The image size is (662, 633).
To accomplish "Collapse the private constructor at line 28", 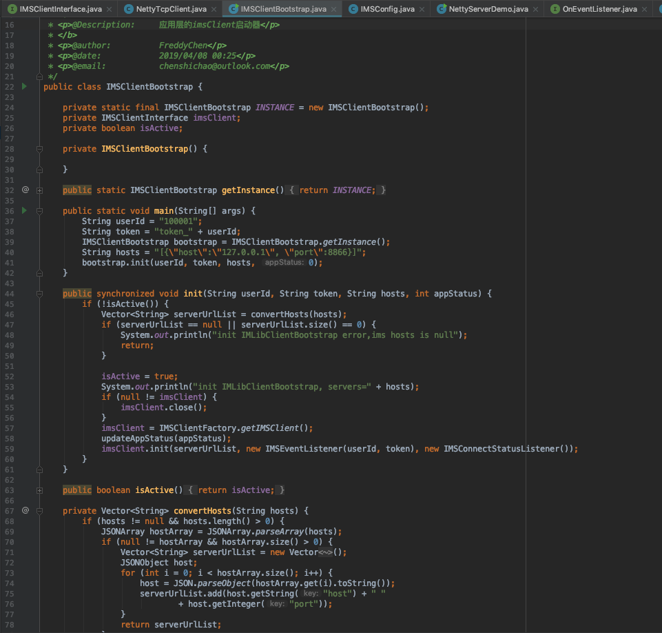I will click(40, 149).
